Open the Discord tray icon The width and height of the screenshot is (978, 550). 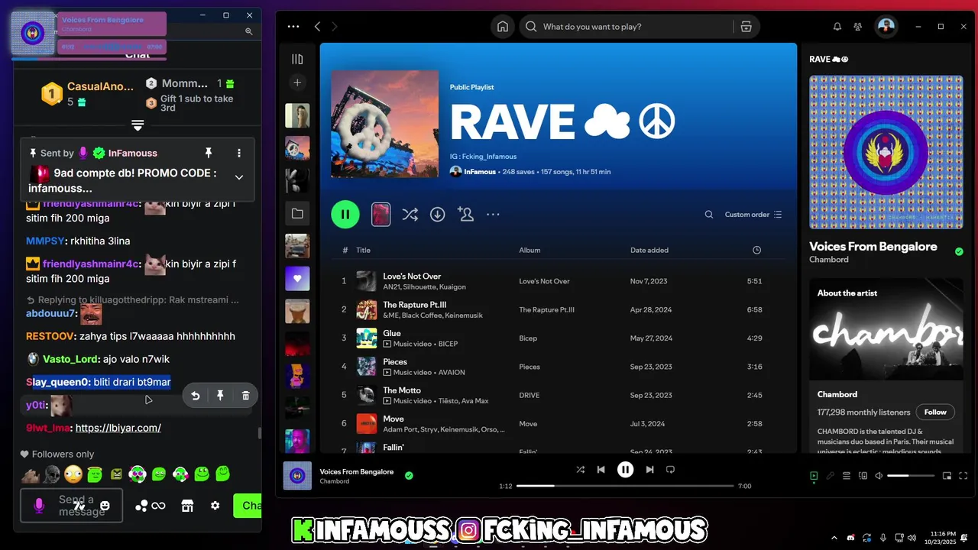[x=850, y=538]
